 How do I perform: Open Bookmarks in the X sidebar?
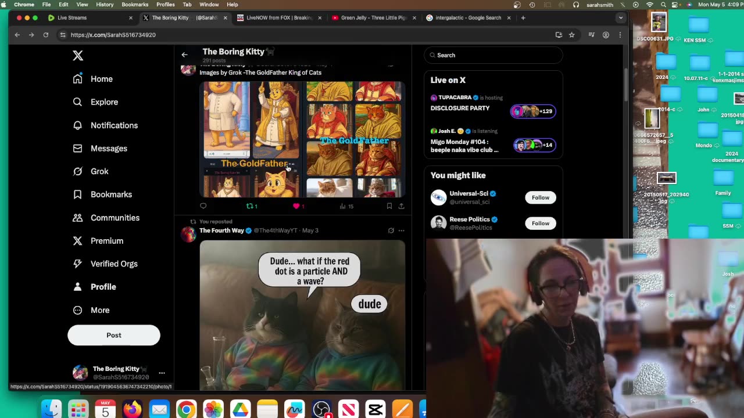point(103,194)
